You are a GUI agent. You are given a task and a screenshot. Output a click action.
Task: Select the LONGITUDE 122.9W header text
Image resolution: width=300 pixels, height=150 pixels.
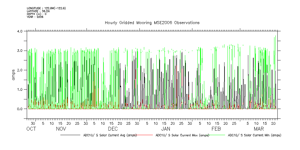46,8
